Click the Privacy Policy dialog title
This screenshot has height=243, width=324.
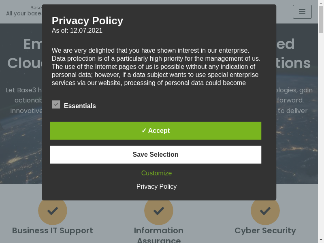[87, 21]
